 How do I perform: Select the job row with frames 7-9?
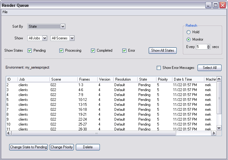pyautogui.click(x=81, y=95)
